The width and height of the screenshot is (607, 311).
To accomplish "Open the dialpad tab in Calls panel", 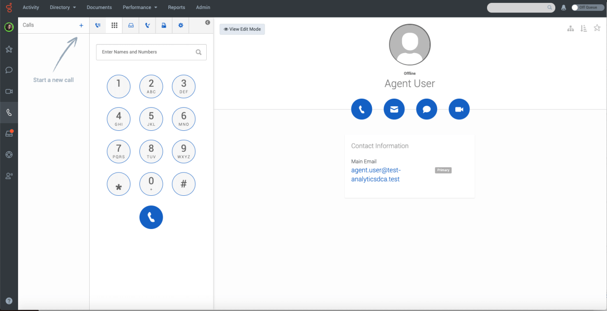I will click(114, 25).
